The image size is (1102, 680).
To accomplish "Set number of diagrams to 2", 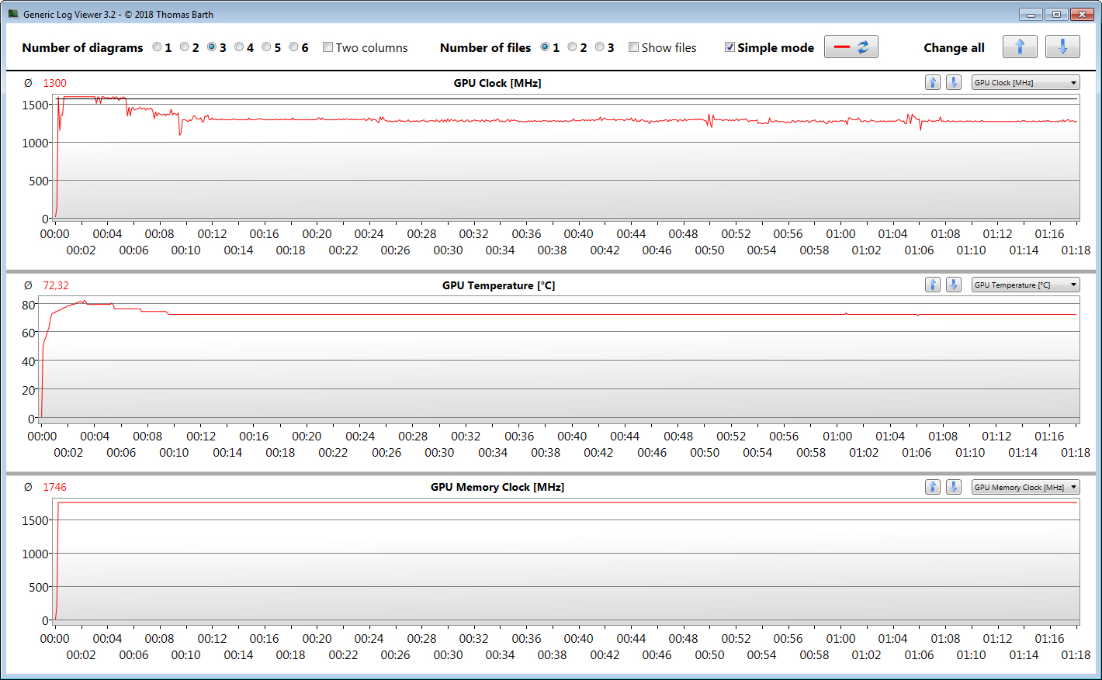I will [x=184, y=47].
